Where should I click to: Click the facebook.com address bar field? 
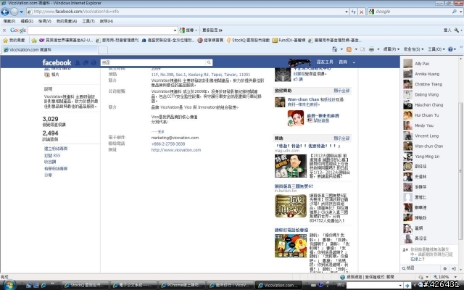pyautogui.click(x=185, y=12)
